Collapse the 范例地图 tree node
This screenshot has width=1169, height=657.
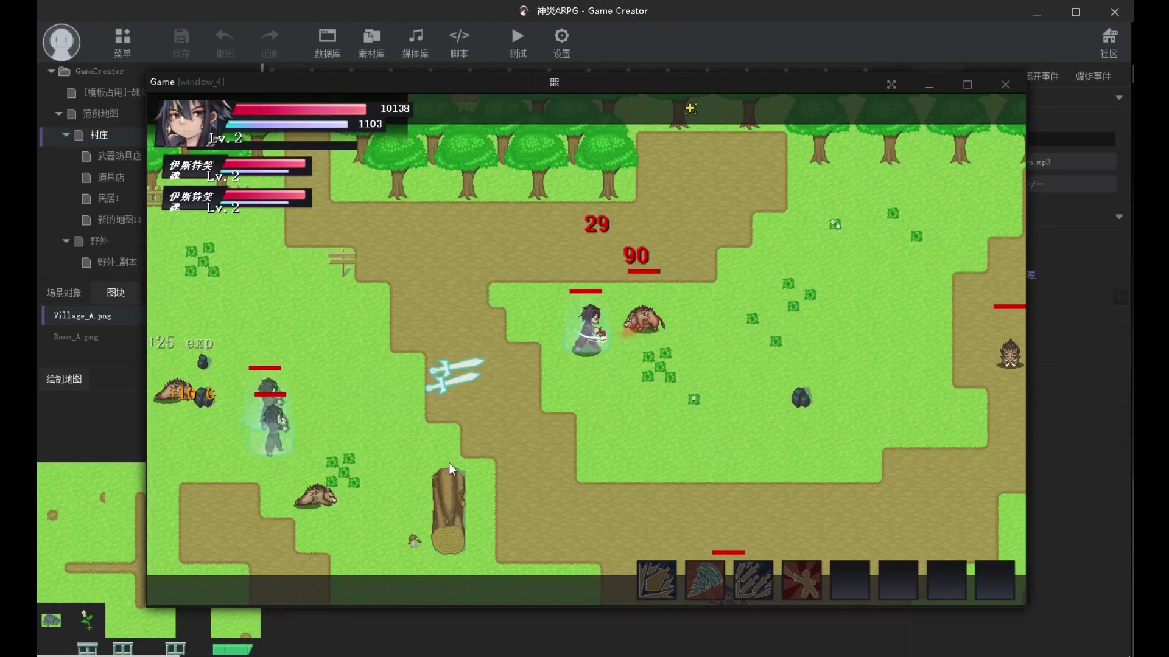(x=58, y=114)
